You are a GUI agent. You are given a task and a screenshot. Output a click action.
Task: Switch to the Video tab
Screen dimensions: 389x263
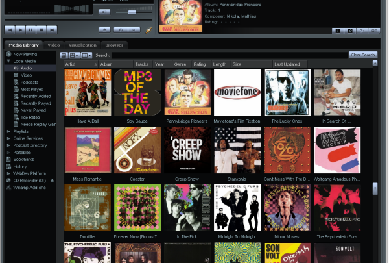(54, 45)
